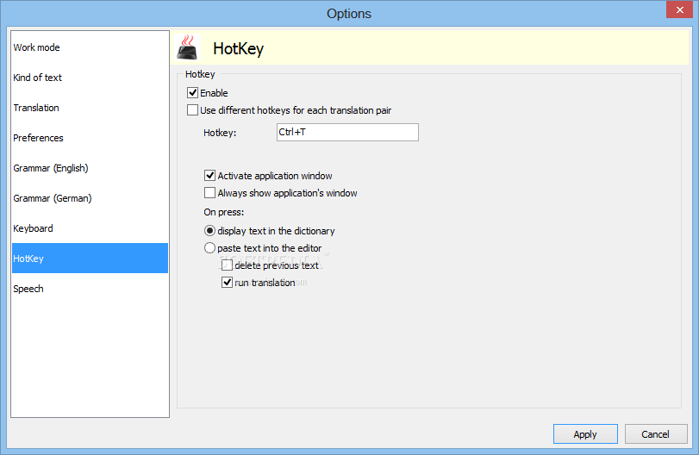Click the Hotkey: field label
Screen dimensions: 699x455
pyautogui.click(x=220, y=133)
